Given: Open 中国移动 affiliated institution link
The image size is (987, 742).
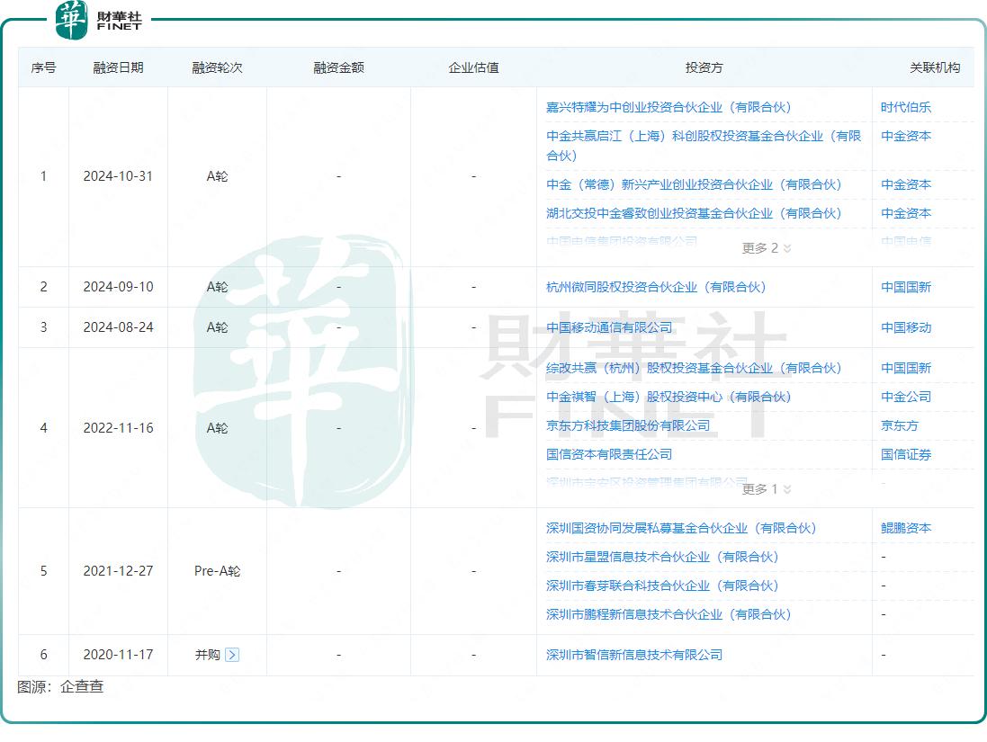Looking at the screenshot, I should [x=906, y=327].
